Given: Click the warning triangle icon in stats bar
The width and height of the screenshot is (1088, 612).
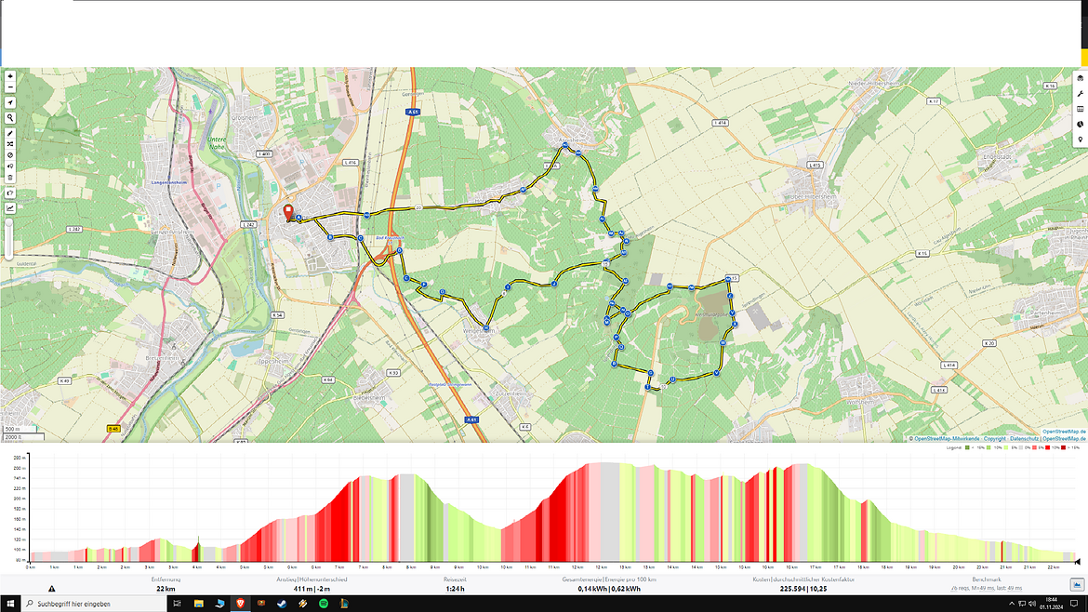Looking at the screenshot, I should pos(51,589).
